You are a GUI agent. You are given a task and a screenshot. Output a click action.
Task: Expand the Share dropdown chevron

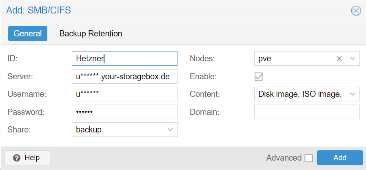click(171, 130)
